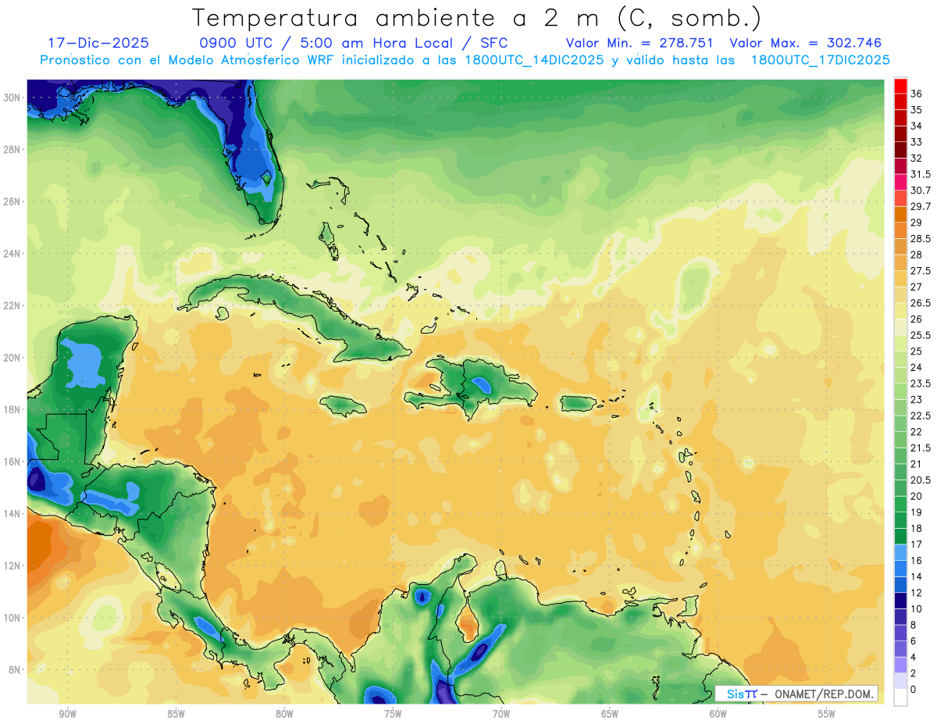The height and width of the screenshot is (724, 937).
Task: Click the title 'Temperatura ambiente a 2 m'
Action: point(397,17)
